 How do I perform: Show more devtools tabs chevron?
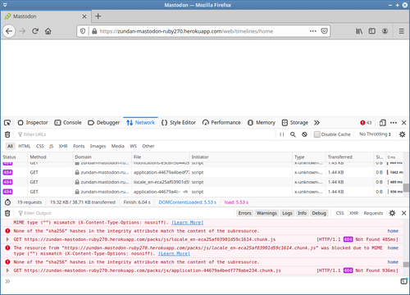[317, 123]
